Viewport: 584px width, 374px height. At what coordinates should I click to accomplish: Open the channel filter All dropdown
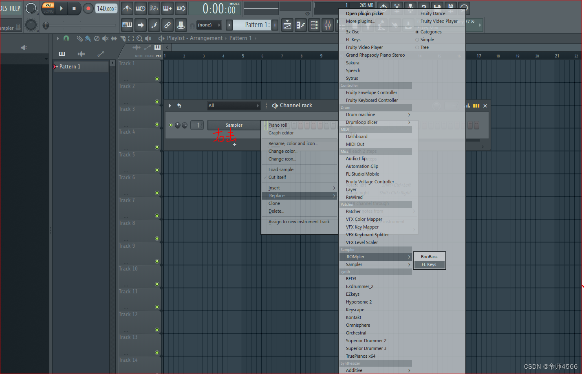pos(234,106)
